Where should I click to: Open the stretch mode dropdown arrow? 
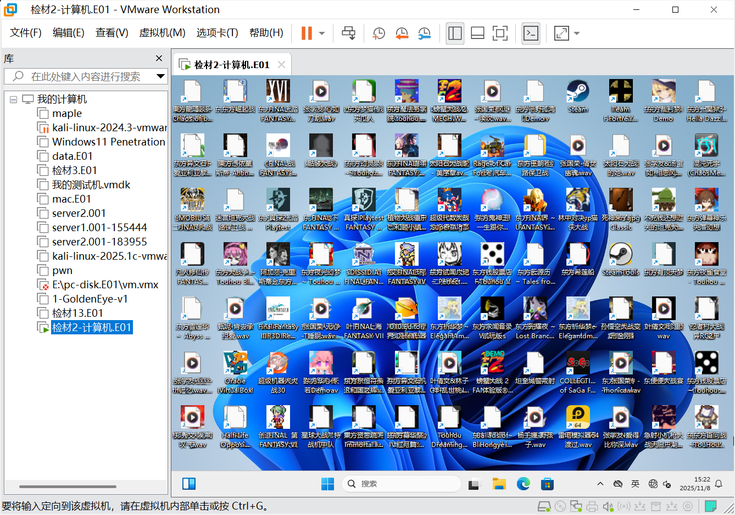tap(577, 33)
